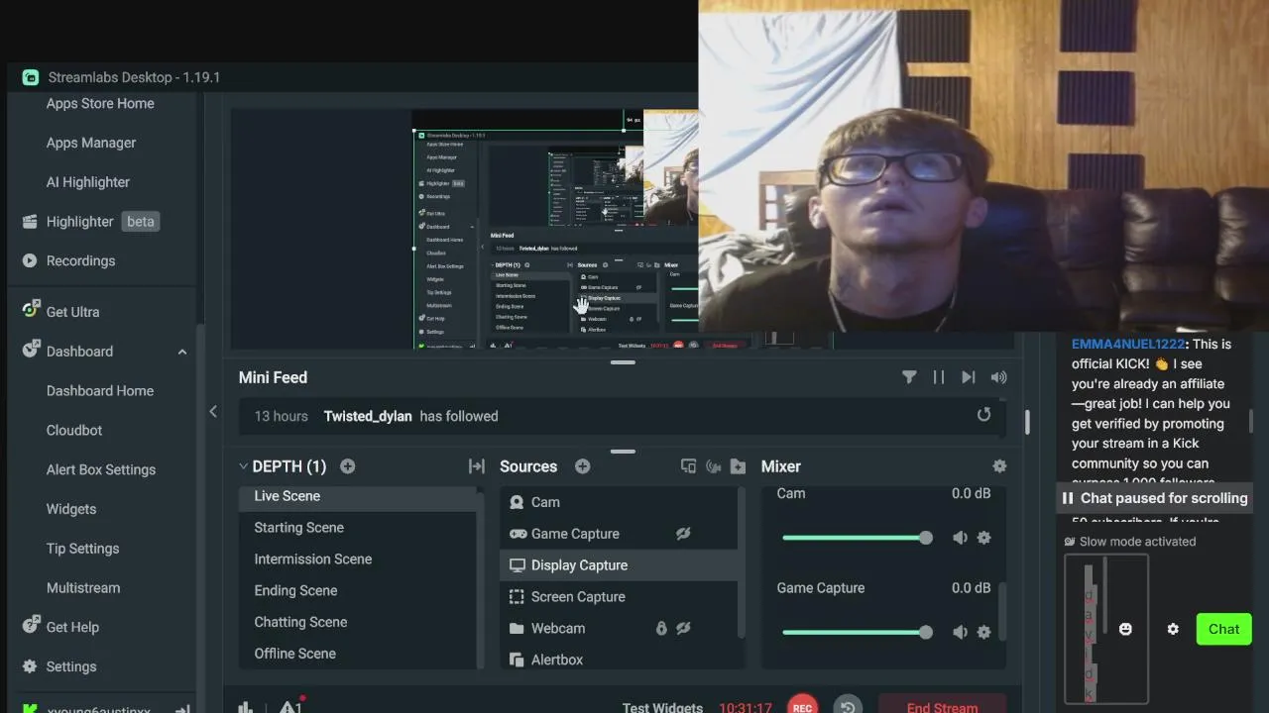Expand the DEPTH (1) scene collection dropdown

pos(243,466)
